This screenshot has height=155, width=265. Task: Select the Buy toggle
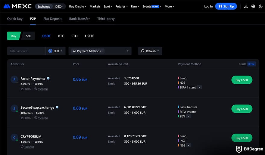[x=14, y=36]
